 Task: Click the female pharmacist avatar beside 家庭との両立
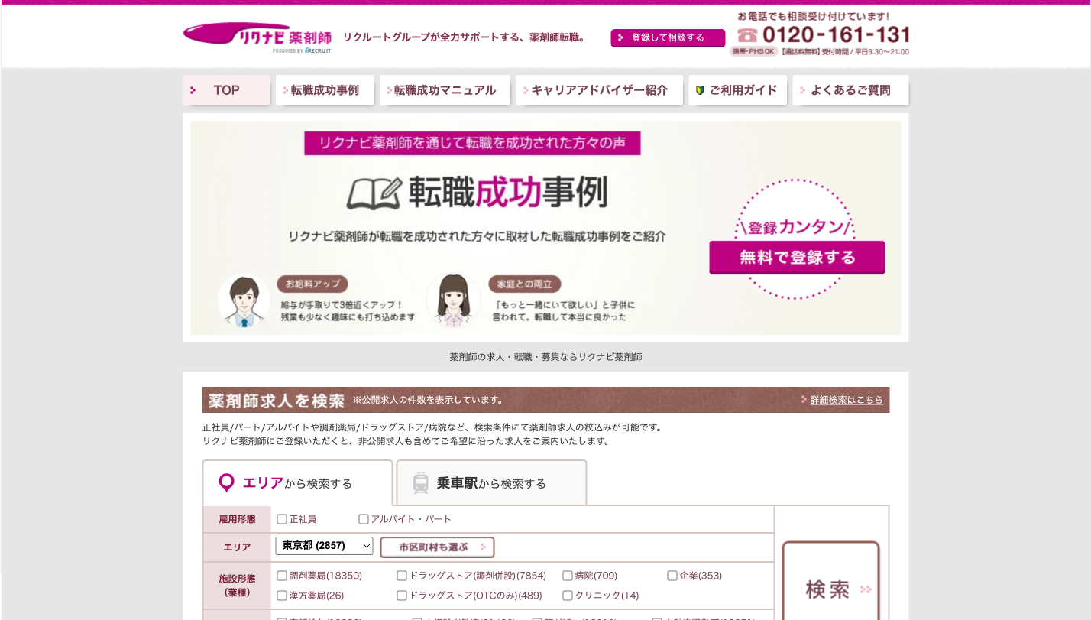pyautogui.click(x=454, y=301)
